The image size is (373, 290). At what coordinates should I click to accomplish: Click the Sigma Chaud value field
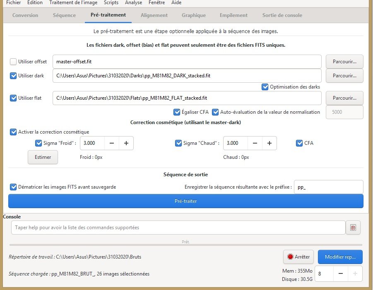tap(236, 143)
